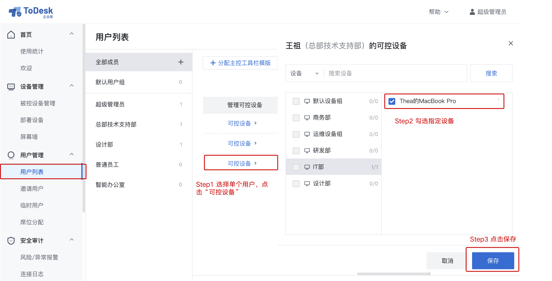Go to 部署设备
552x281 pixels.
coord(32,120)
